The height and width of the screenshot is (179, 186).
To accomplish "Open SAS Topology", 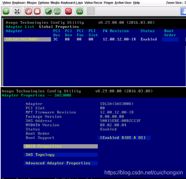I will click(x=61, y=155).
